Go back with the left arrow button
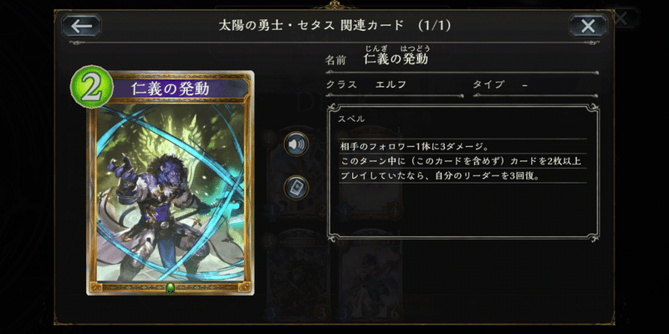This screenshot has height=334, width=669. coord(81,26)
